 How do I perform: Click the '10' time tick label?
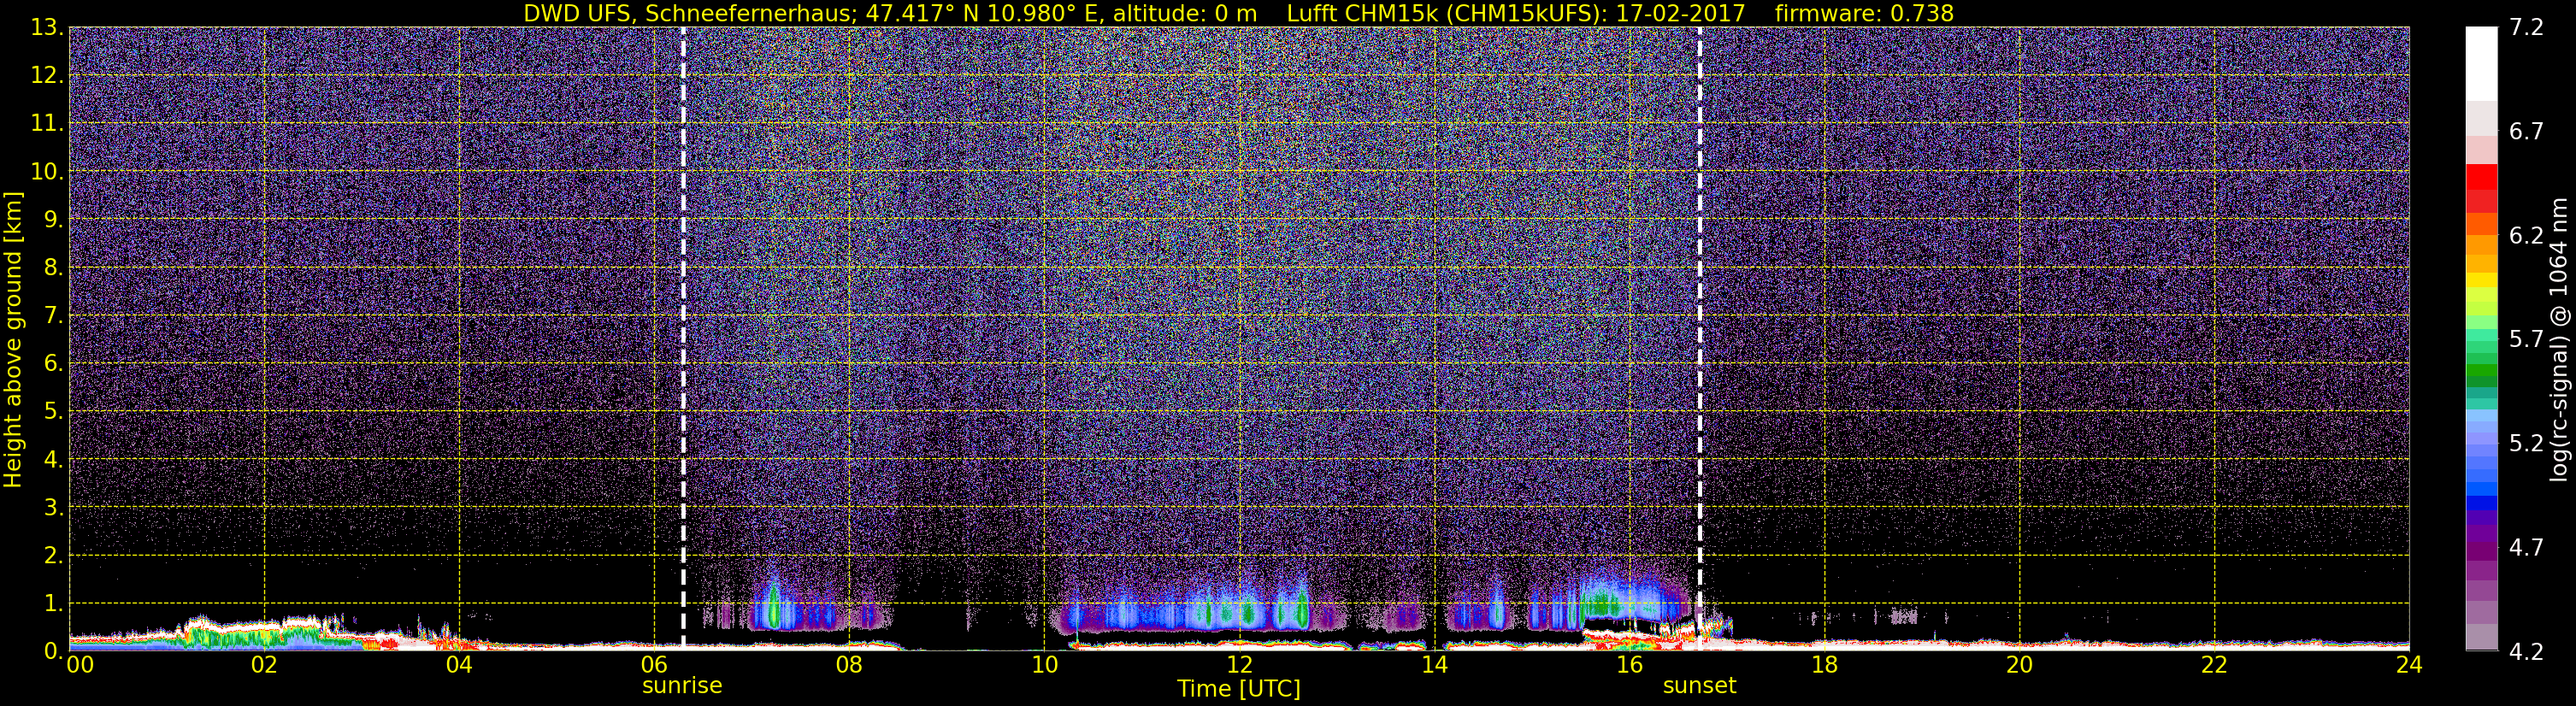point(1044,665)
